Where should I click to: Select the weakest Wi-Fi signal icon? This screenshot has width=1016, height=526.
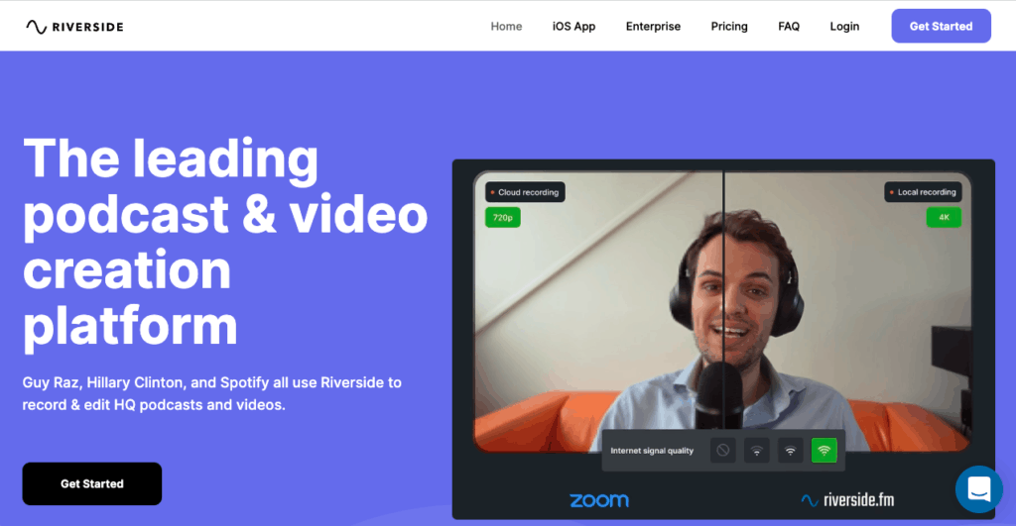coord(757,451)
